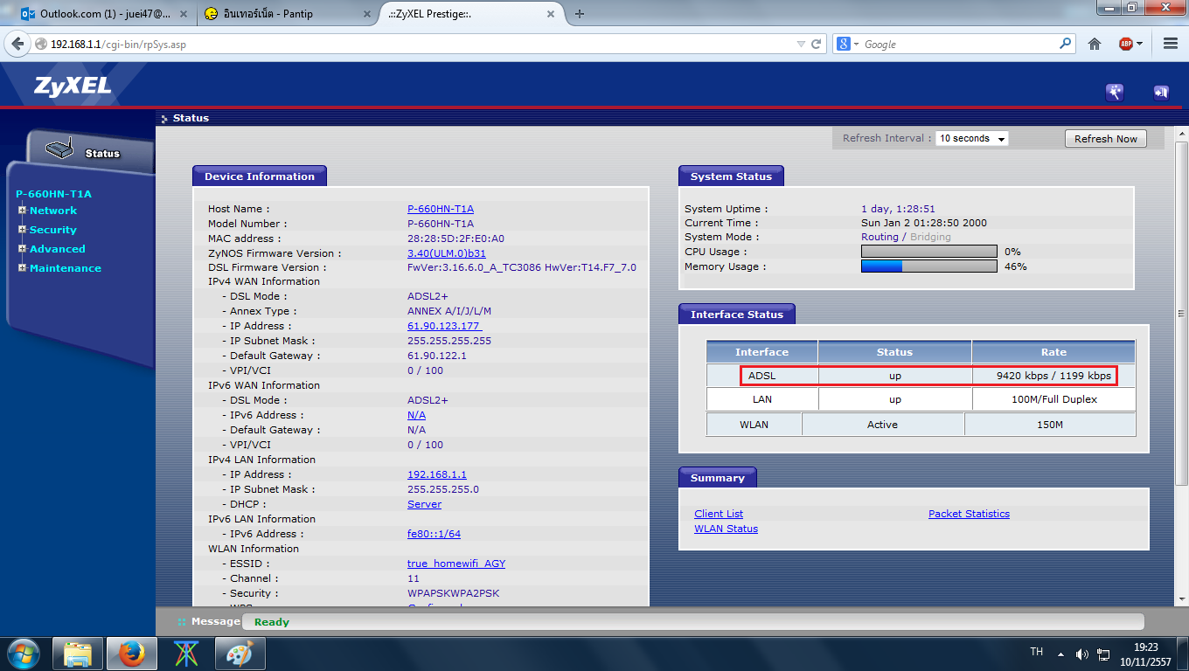
Task: Show hidden system tray icons
Action: pos(1061,654)
